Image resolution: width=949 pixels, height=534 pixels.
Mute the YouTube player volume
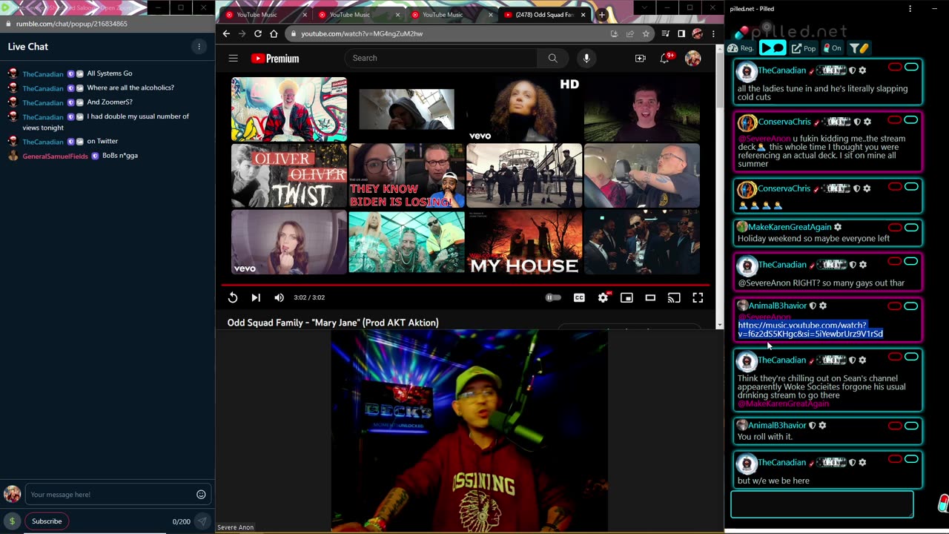(279, 297)
